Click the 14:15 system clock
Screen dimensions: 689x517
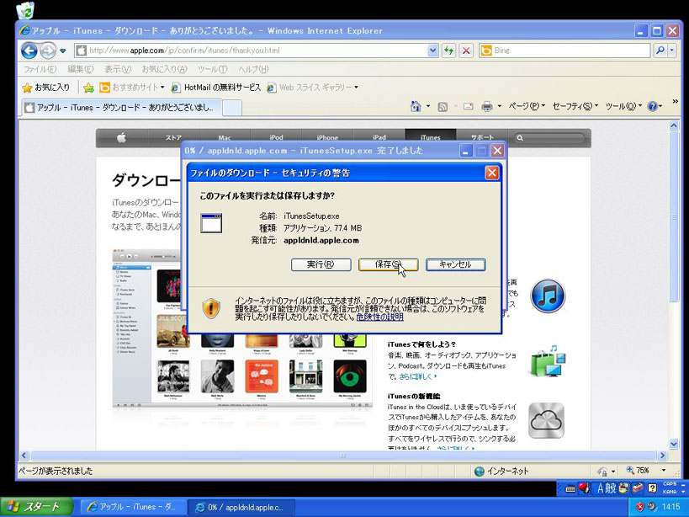point(671,507)
